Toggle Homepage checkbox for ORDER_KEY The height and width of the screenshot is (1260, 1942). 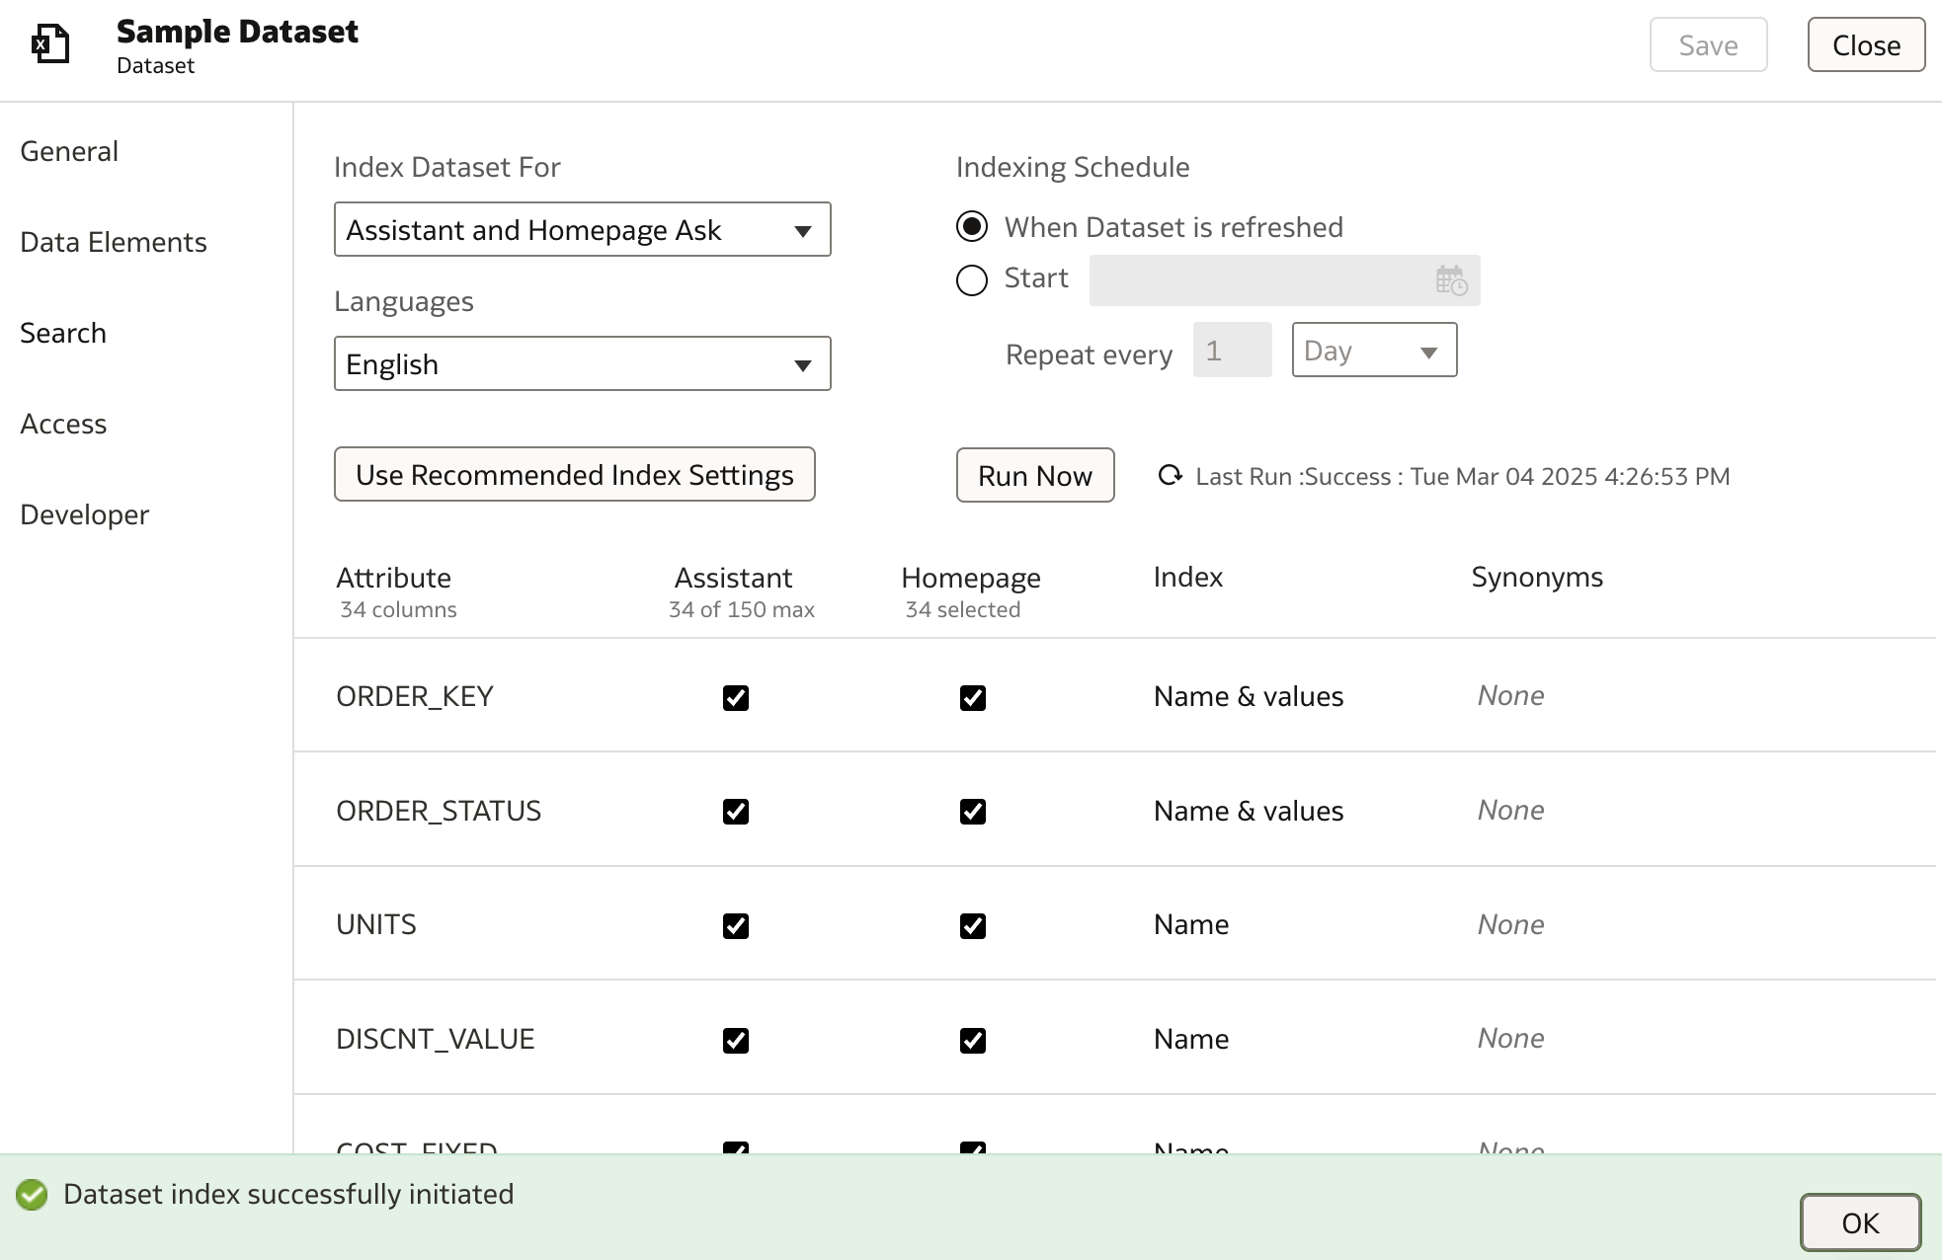(973, 698)
